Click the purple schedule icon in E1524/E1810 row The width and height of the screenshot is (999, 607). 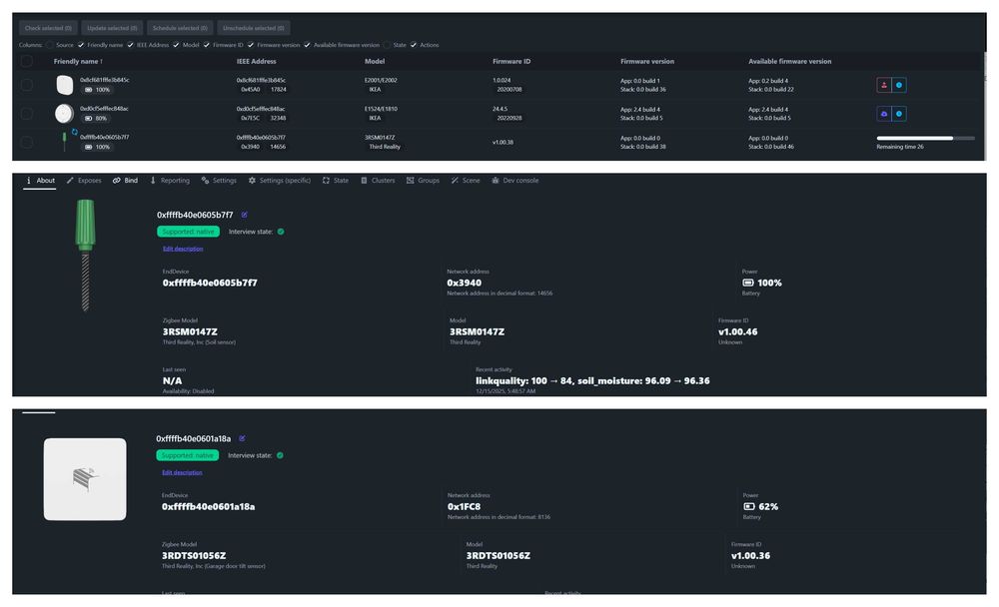(884, 114)
